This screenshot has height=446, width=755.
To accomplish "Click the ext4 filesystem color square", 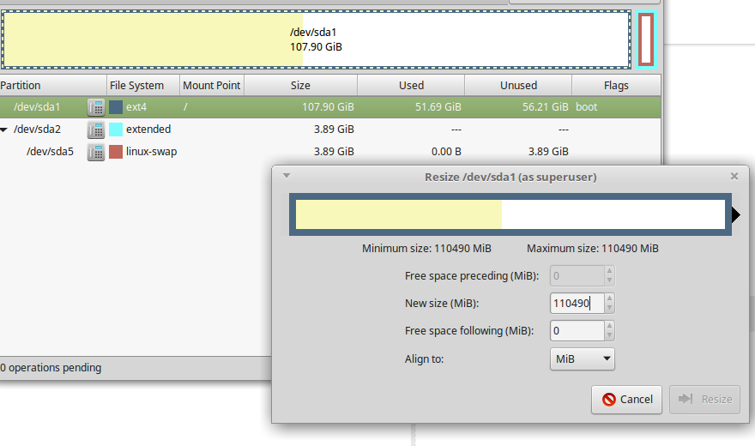I will [x=116, y=107].
